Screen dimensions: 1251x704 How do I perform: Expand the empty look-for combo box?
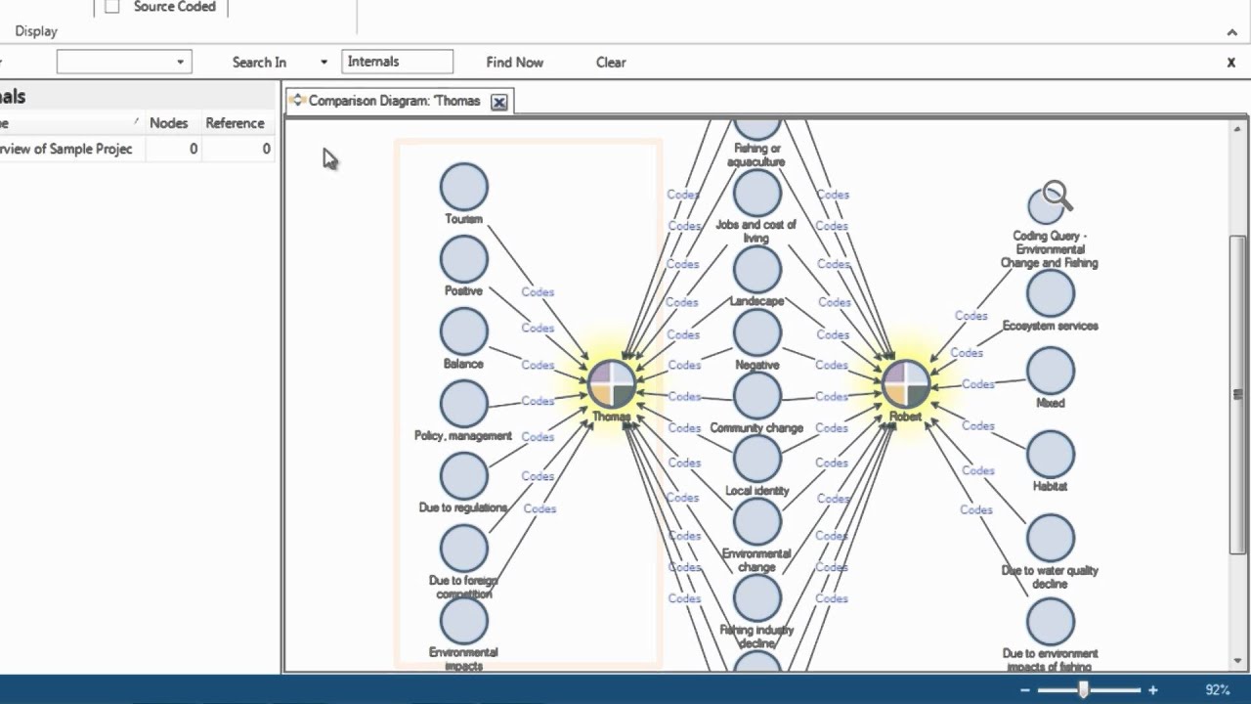pos(180,63)
